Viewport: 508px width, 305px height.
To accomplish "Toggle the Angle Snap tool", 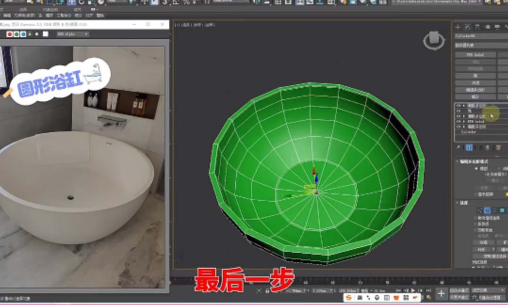I will 176,2.
